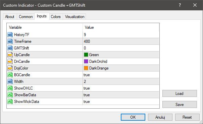
Task: Change the ShowBarData true value
Action: (x=87, y=95)
